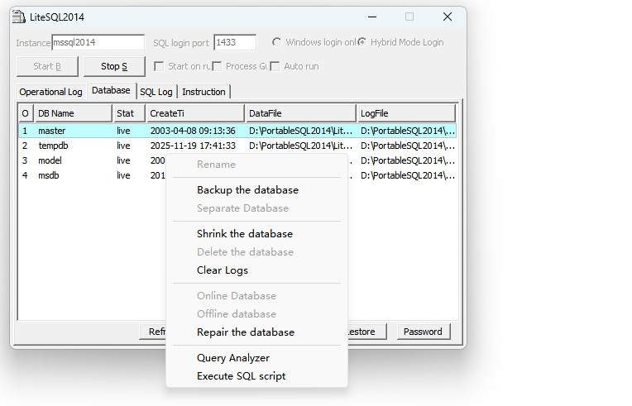632x406 pixels.
Task: Click the LiteSQL2014 app icon in title bar
Action: click(x=18, y=17)
